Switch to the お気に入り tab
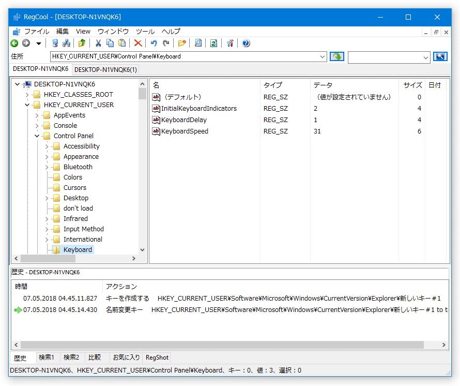Viewport: 460px width, 386px height. point(127,357)
